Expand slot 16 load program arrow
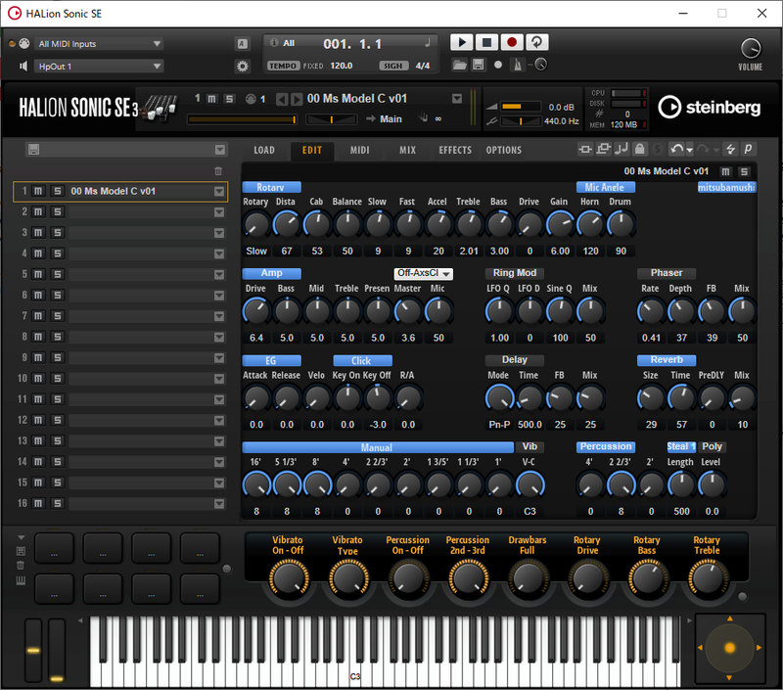The width and height of the screenshot is (783, 690). pyautogui.click(x=218, y=504)
